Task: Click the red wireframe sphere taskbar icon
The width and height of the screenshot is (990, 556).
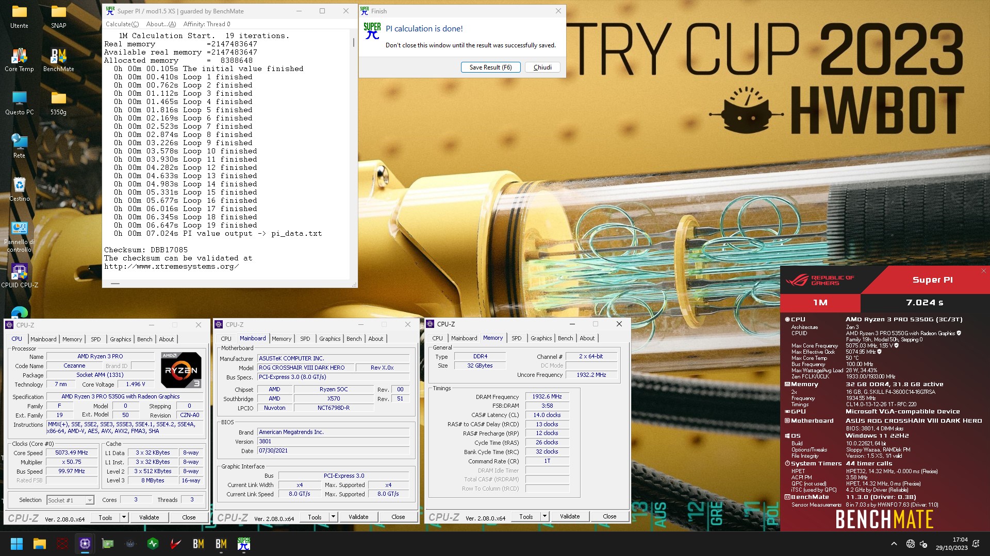Action: [62, 544]
